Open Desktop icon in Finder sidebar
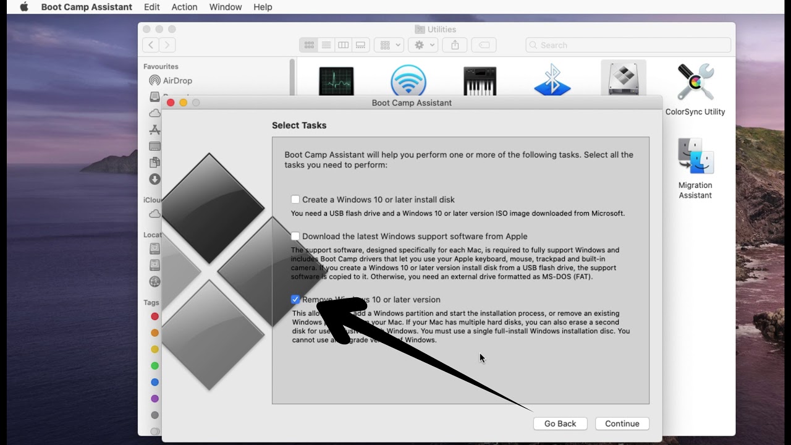 point(154,146)
